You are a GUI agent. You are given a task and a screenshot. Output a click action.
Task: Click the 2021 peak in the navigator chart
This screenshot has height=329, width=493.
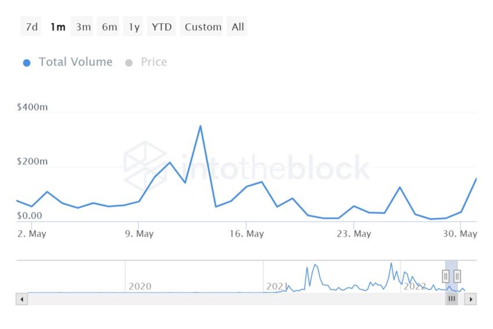pyautogui.click(x=316, y=265)
